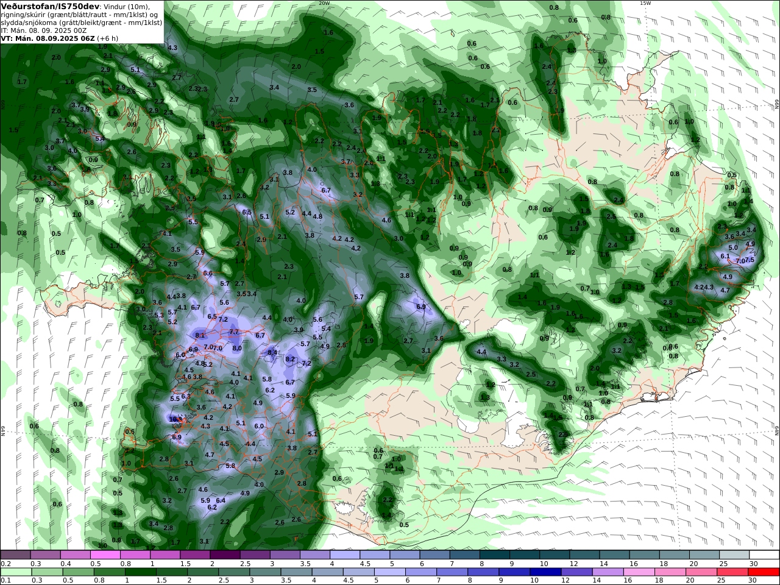Click the light lavender 5–6 swatch, bottom legend row
The width and height of the screenshot is (780, 585).
pyautogui.click(x=391, y=572)
